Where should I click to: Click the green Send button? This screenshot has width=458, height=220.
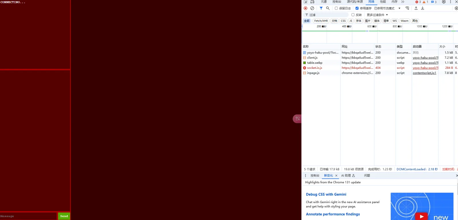[64, 216]
